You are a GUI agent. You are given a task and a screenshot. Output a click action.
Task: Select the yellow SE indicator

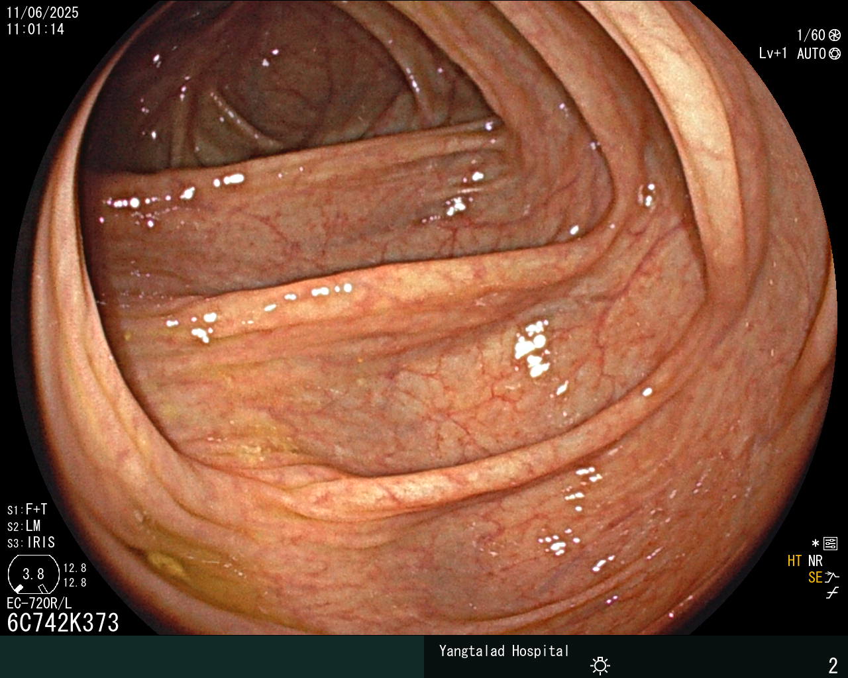[815, 577]
